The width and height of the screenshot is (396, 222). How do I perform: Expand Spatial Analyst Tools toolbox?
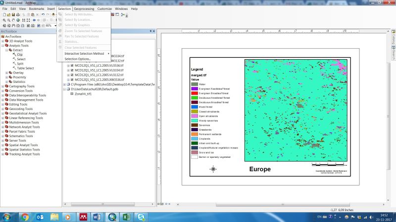pyautogui.click(x=3, y=145)
